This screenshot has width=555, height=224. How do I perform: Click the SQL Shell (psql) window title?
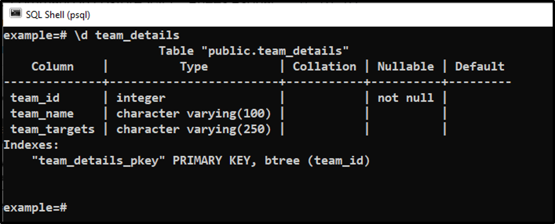(x=58, y=15)
